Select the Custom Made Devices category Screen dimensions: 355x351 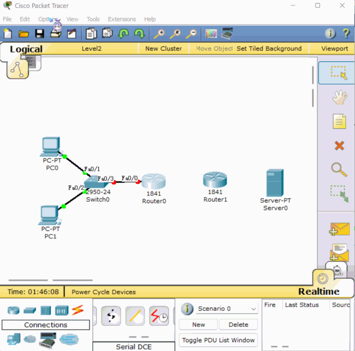(48, 340)
